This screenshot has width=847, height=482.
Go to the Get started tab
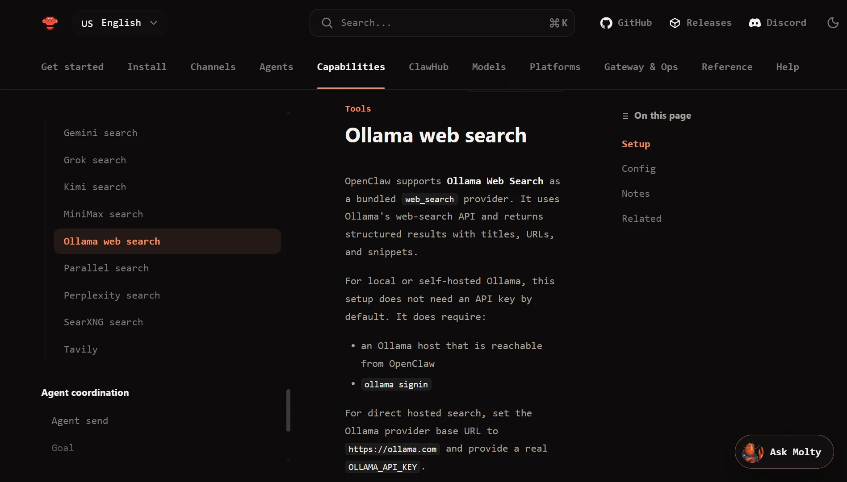click(x=72, y=67)
